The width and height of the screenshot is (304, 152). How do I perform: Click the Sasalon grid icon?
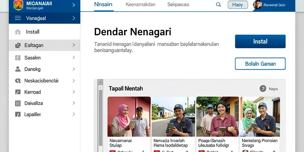(18, 58)
